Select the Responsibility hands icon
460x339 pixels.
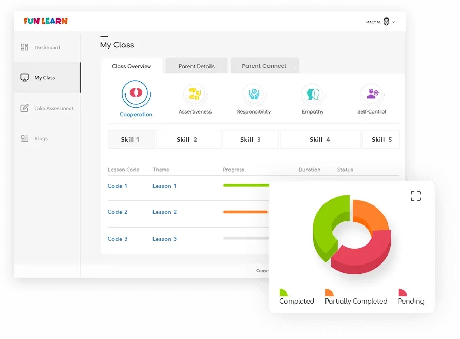(x=254, y=95)
